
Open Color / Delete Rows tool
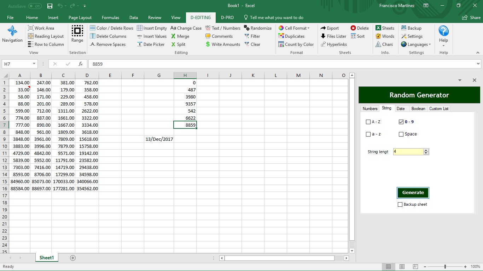click(112, 28)
